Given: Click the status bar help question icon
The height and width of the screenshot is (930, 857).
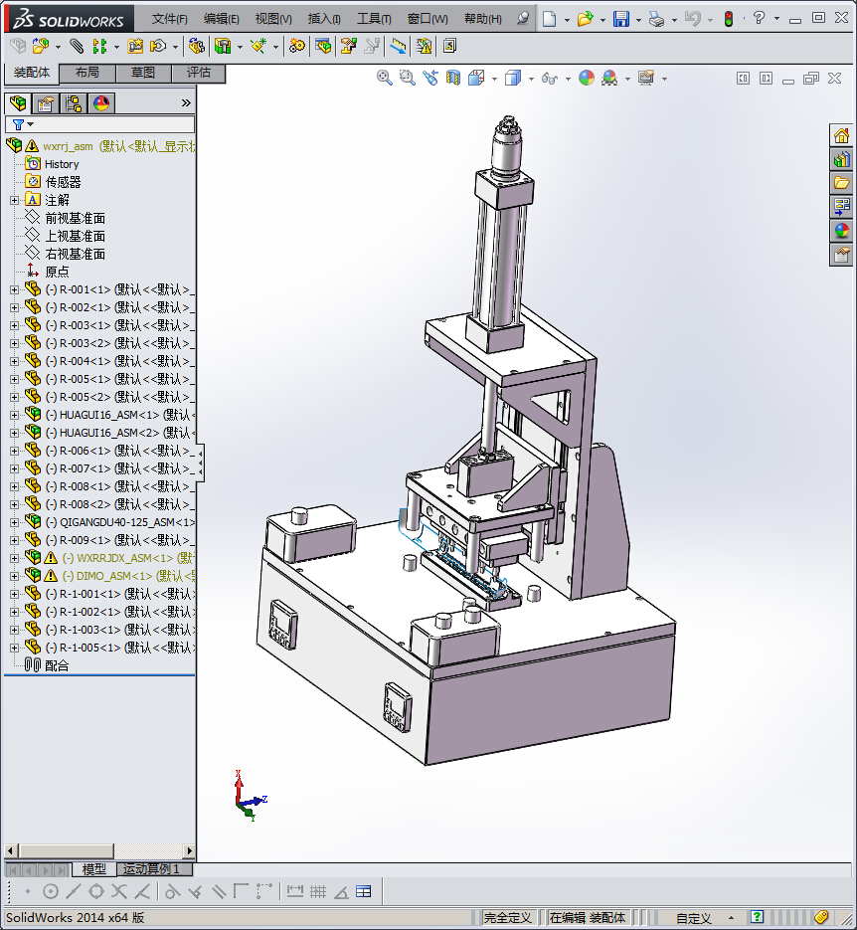Looking at the screenshot, I should (757, 917).
